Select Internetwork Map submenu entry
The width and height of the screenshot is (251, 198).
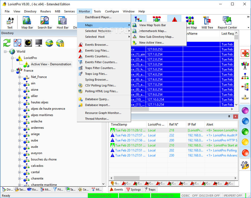(x=159, y=31)
